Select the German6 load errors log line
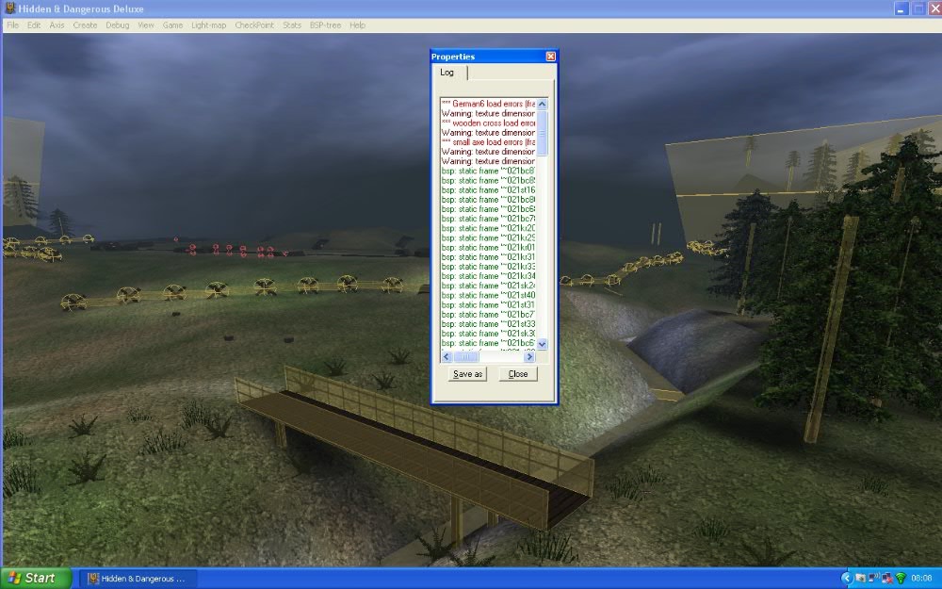942x589 pixels. [488, 104]
